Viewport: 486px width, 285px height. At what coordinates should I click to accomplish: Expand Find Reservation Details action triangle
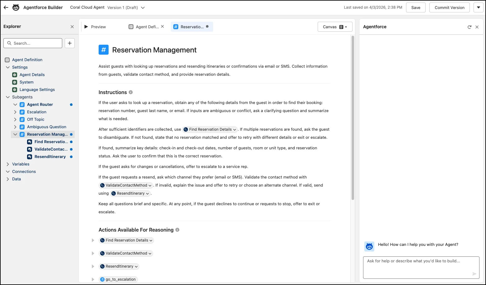[93, 240]
